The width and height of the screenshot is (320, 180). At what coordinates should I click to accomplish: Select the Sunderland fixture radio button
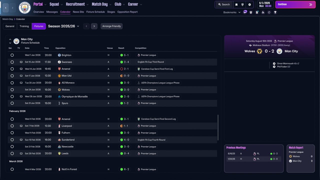coord(12,140)
